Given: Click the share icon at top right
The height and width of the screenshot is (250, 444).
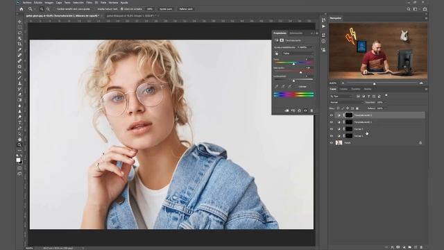Looking at the screenshot, I should pos(425,9).
